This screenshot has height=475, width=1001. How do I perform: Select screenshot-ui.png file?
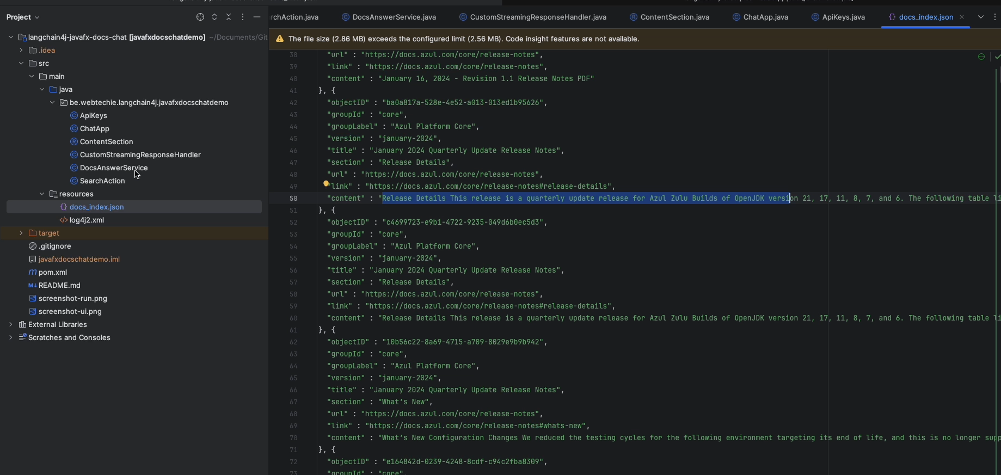70,311
